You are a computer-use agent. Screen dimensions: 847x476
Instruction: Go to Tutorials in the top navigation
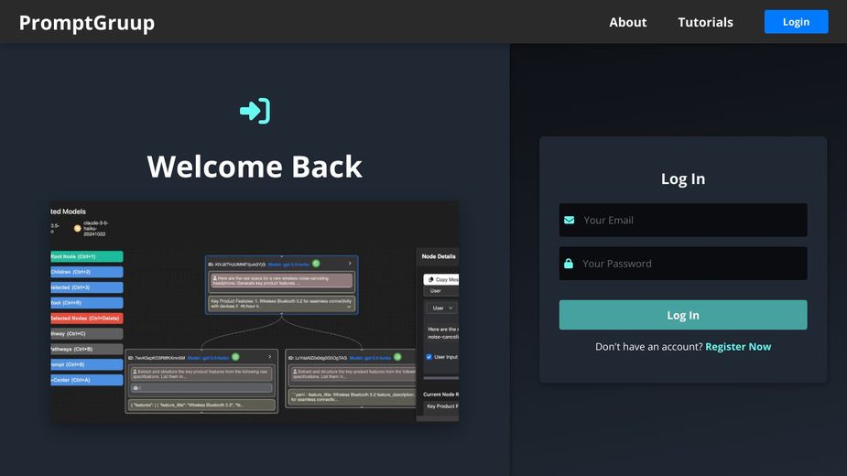coord(705,22)
